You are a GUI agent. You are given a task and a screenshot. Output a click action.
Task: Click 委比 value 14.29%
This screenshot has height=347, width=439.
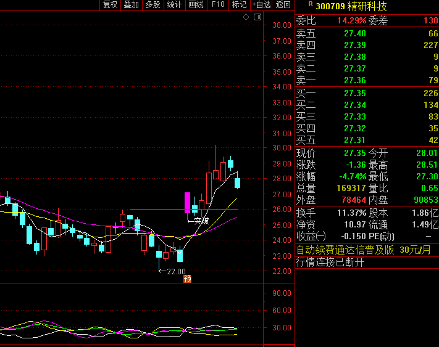click(352, 21)
